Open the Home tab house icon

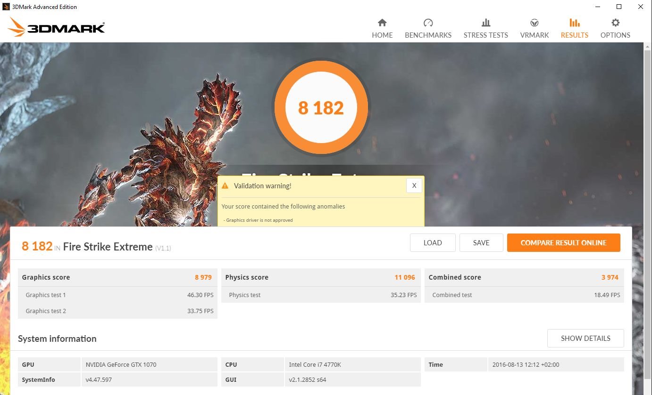[x=382, y=23]
